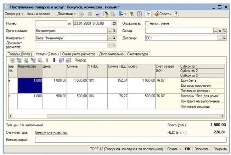Click the T type button of Документ расчетов
Screen dimensions: 231x155
pos(109,45)
